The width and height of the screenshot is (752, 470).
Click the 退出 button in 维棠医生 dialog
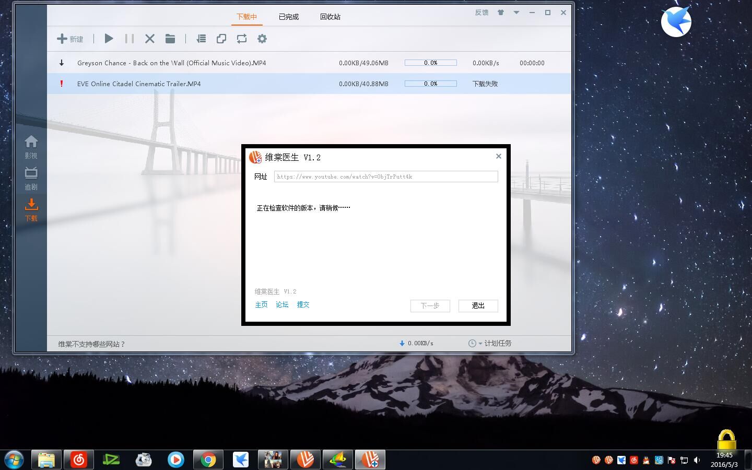coord(478,305)
